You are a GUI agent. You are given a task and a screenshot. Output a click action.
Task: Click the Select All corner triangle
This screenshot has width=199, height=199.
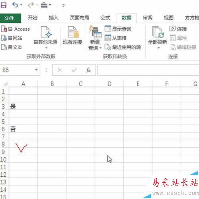[x=5, y=84]
